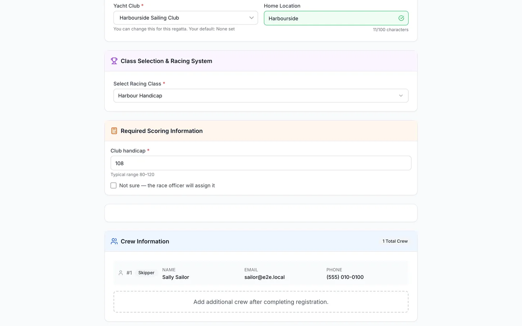Image resolution: width=522 pixels, height=326 pixels.
Task: Click the green checkmark icon in Home Location
Action: click(x=401, y=18)
